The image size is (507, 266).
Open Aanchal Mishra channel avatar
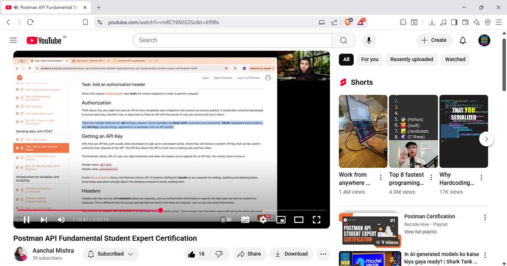pyautogui.click(x=21, y=254)
